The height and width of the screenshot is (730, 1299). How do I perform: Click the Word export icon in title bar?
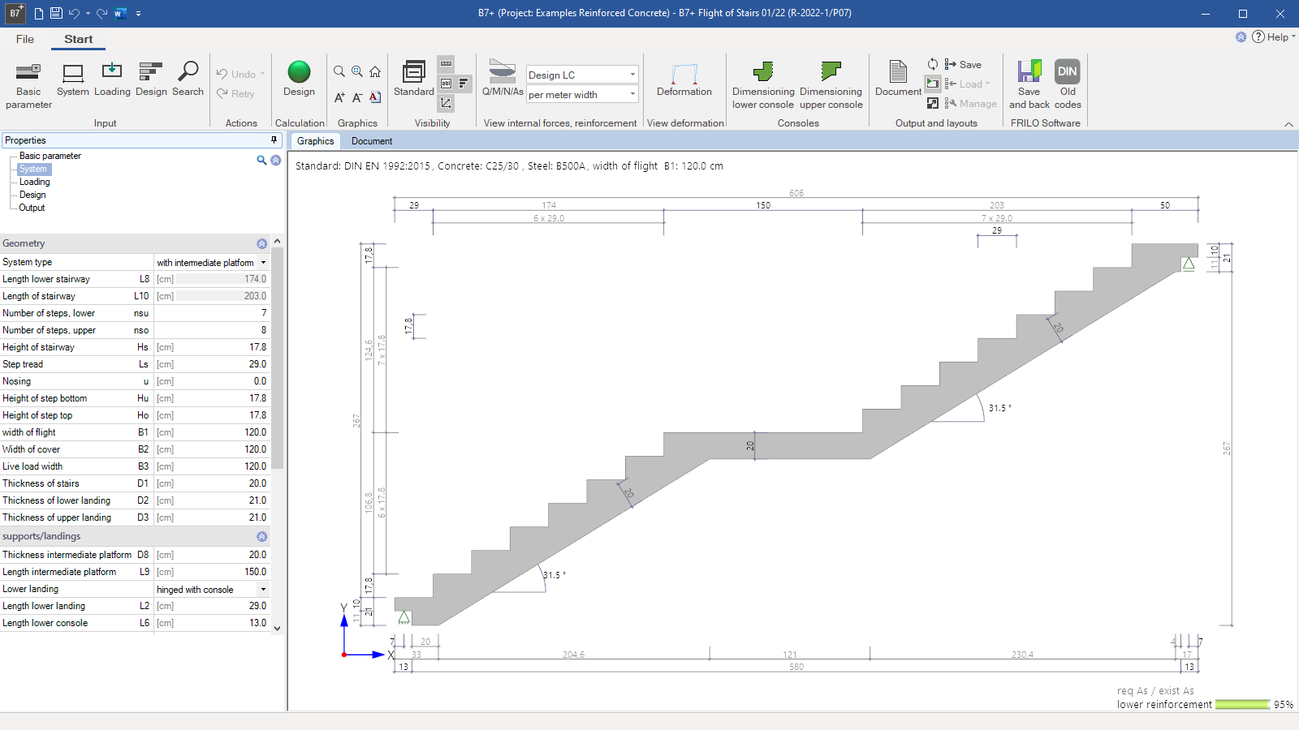tap(120, 13)
